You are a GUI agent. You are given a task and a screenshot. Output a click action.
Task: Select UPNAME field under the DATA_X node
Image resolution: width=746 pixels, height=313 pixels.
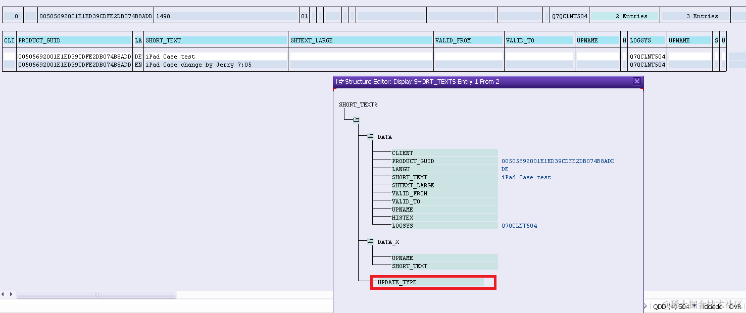[444, 258]
